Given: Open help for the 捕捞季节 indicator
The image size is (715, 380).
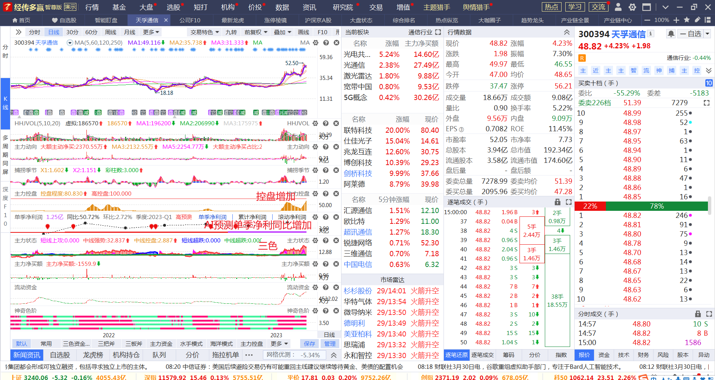Looking at the screenshot, I should click(x=326, y=170).
